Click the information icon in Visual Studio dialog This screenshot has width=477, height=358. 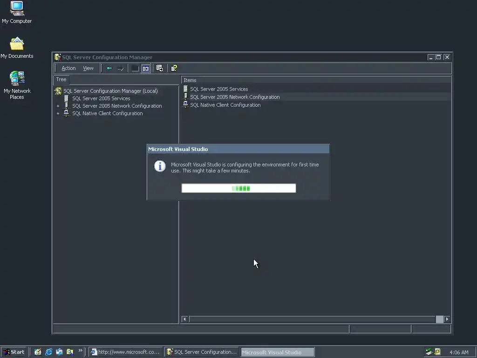tap(160, 166)
